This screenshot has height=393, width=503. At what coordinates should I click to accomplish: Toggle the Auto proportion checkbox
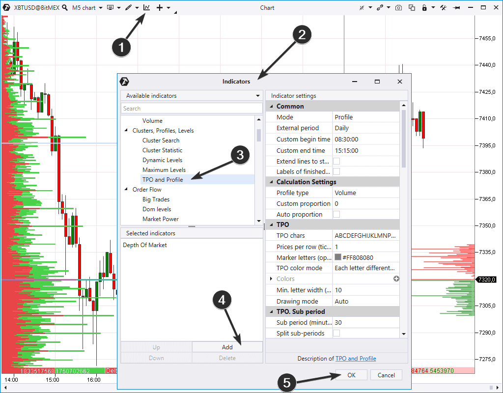point(336,214)
